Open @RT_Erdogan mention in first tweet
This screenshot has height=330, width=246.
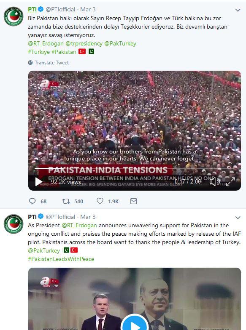[x=46, y=44]
